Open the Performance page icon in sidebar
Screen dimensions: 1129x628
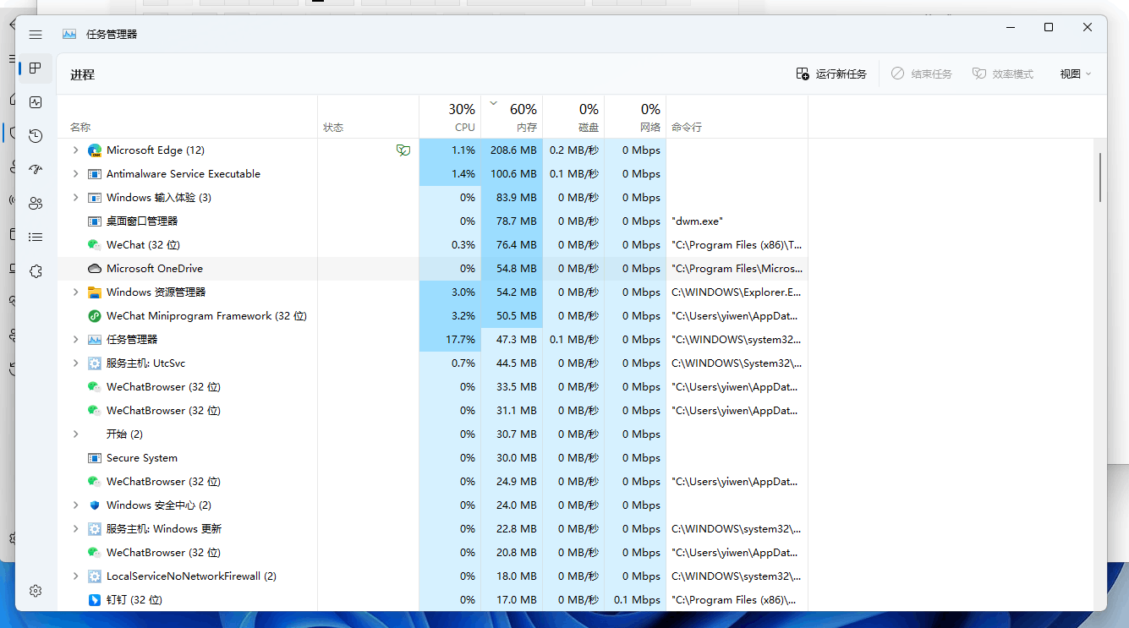[36, 102]
